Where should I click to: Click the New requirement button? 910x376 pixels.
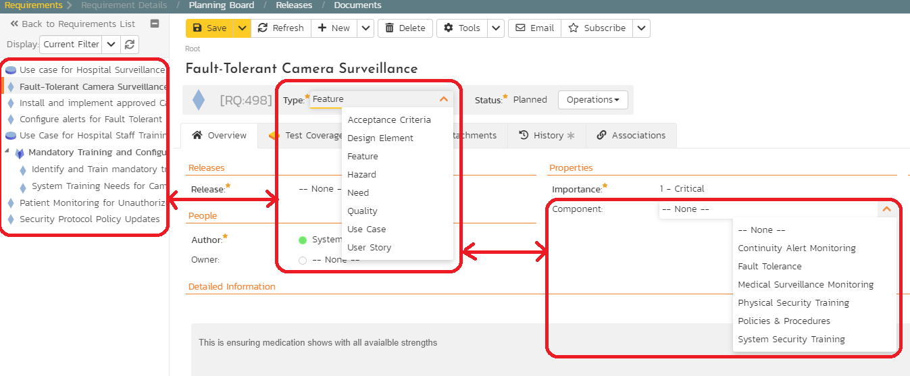(x=334, y=28)
